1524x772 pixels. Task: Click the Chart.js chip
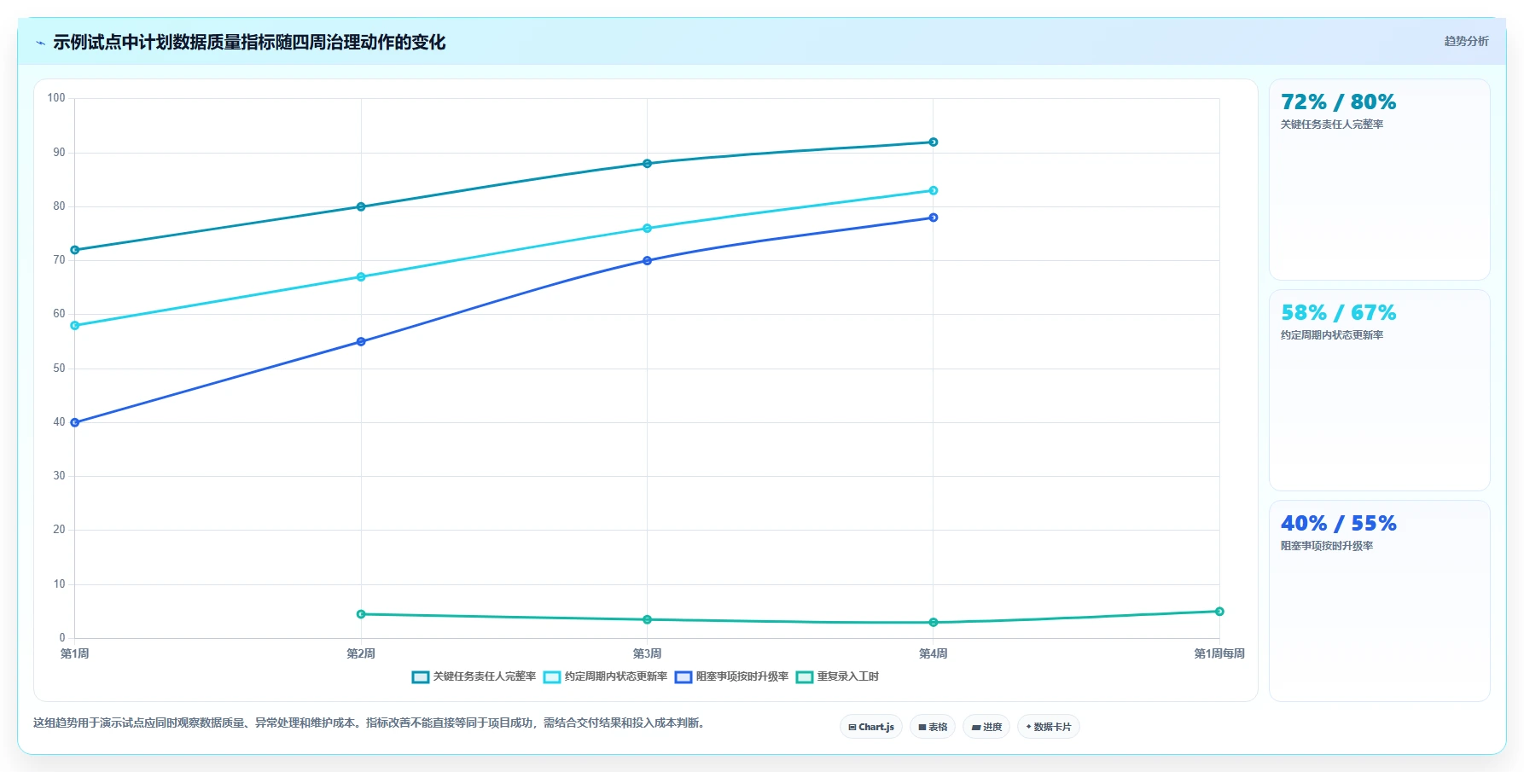pos(871,727)
